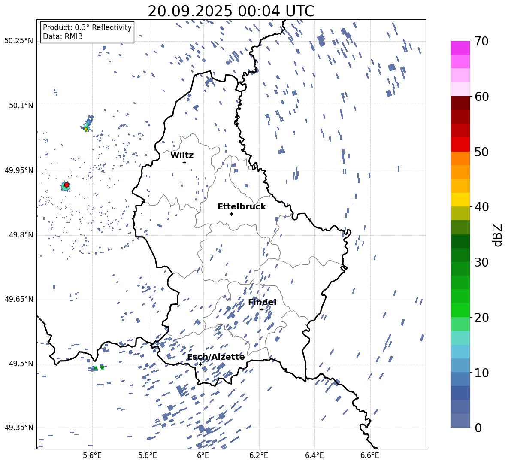
Task: Click the Findel station cross marker
Action: 262,310
